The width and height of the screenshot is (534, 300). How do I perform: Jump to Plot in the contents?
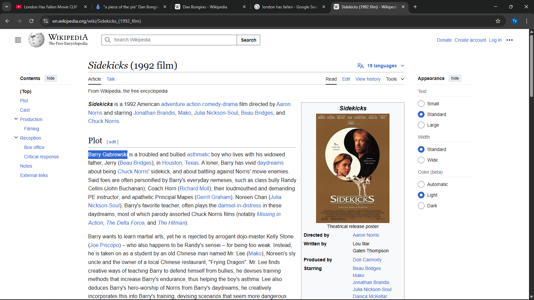(x=24, y=101)
